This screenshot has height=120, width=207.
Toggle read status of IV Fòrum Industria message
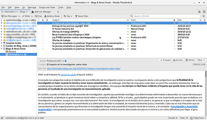(128, 29)
